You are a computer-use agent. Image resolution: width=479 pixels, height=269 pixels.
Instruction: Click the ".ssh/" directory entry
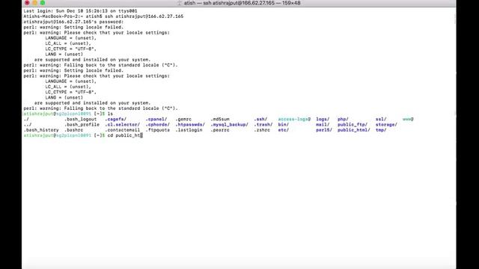pyautogui.click(x=260, y=120)
